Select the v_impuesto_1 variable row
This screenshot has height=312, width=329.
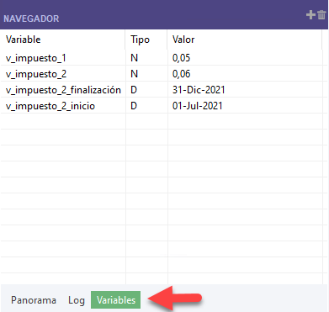(162, 58)
